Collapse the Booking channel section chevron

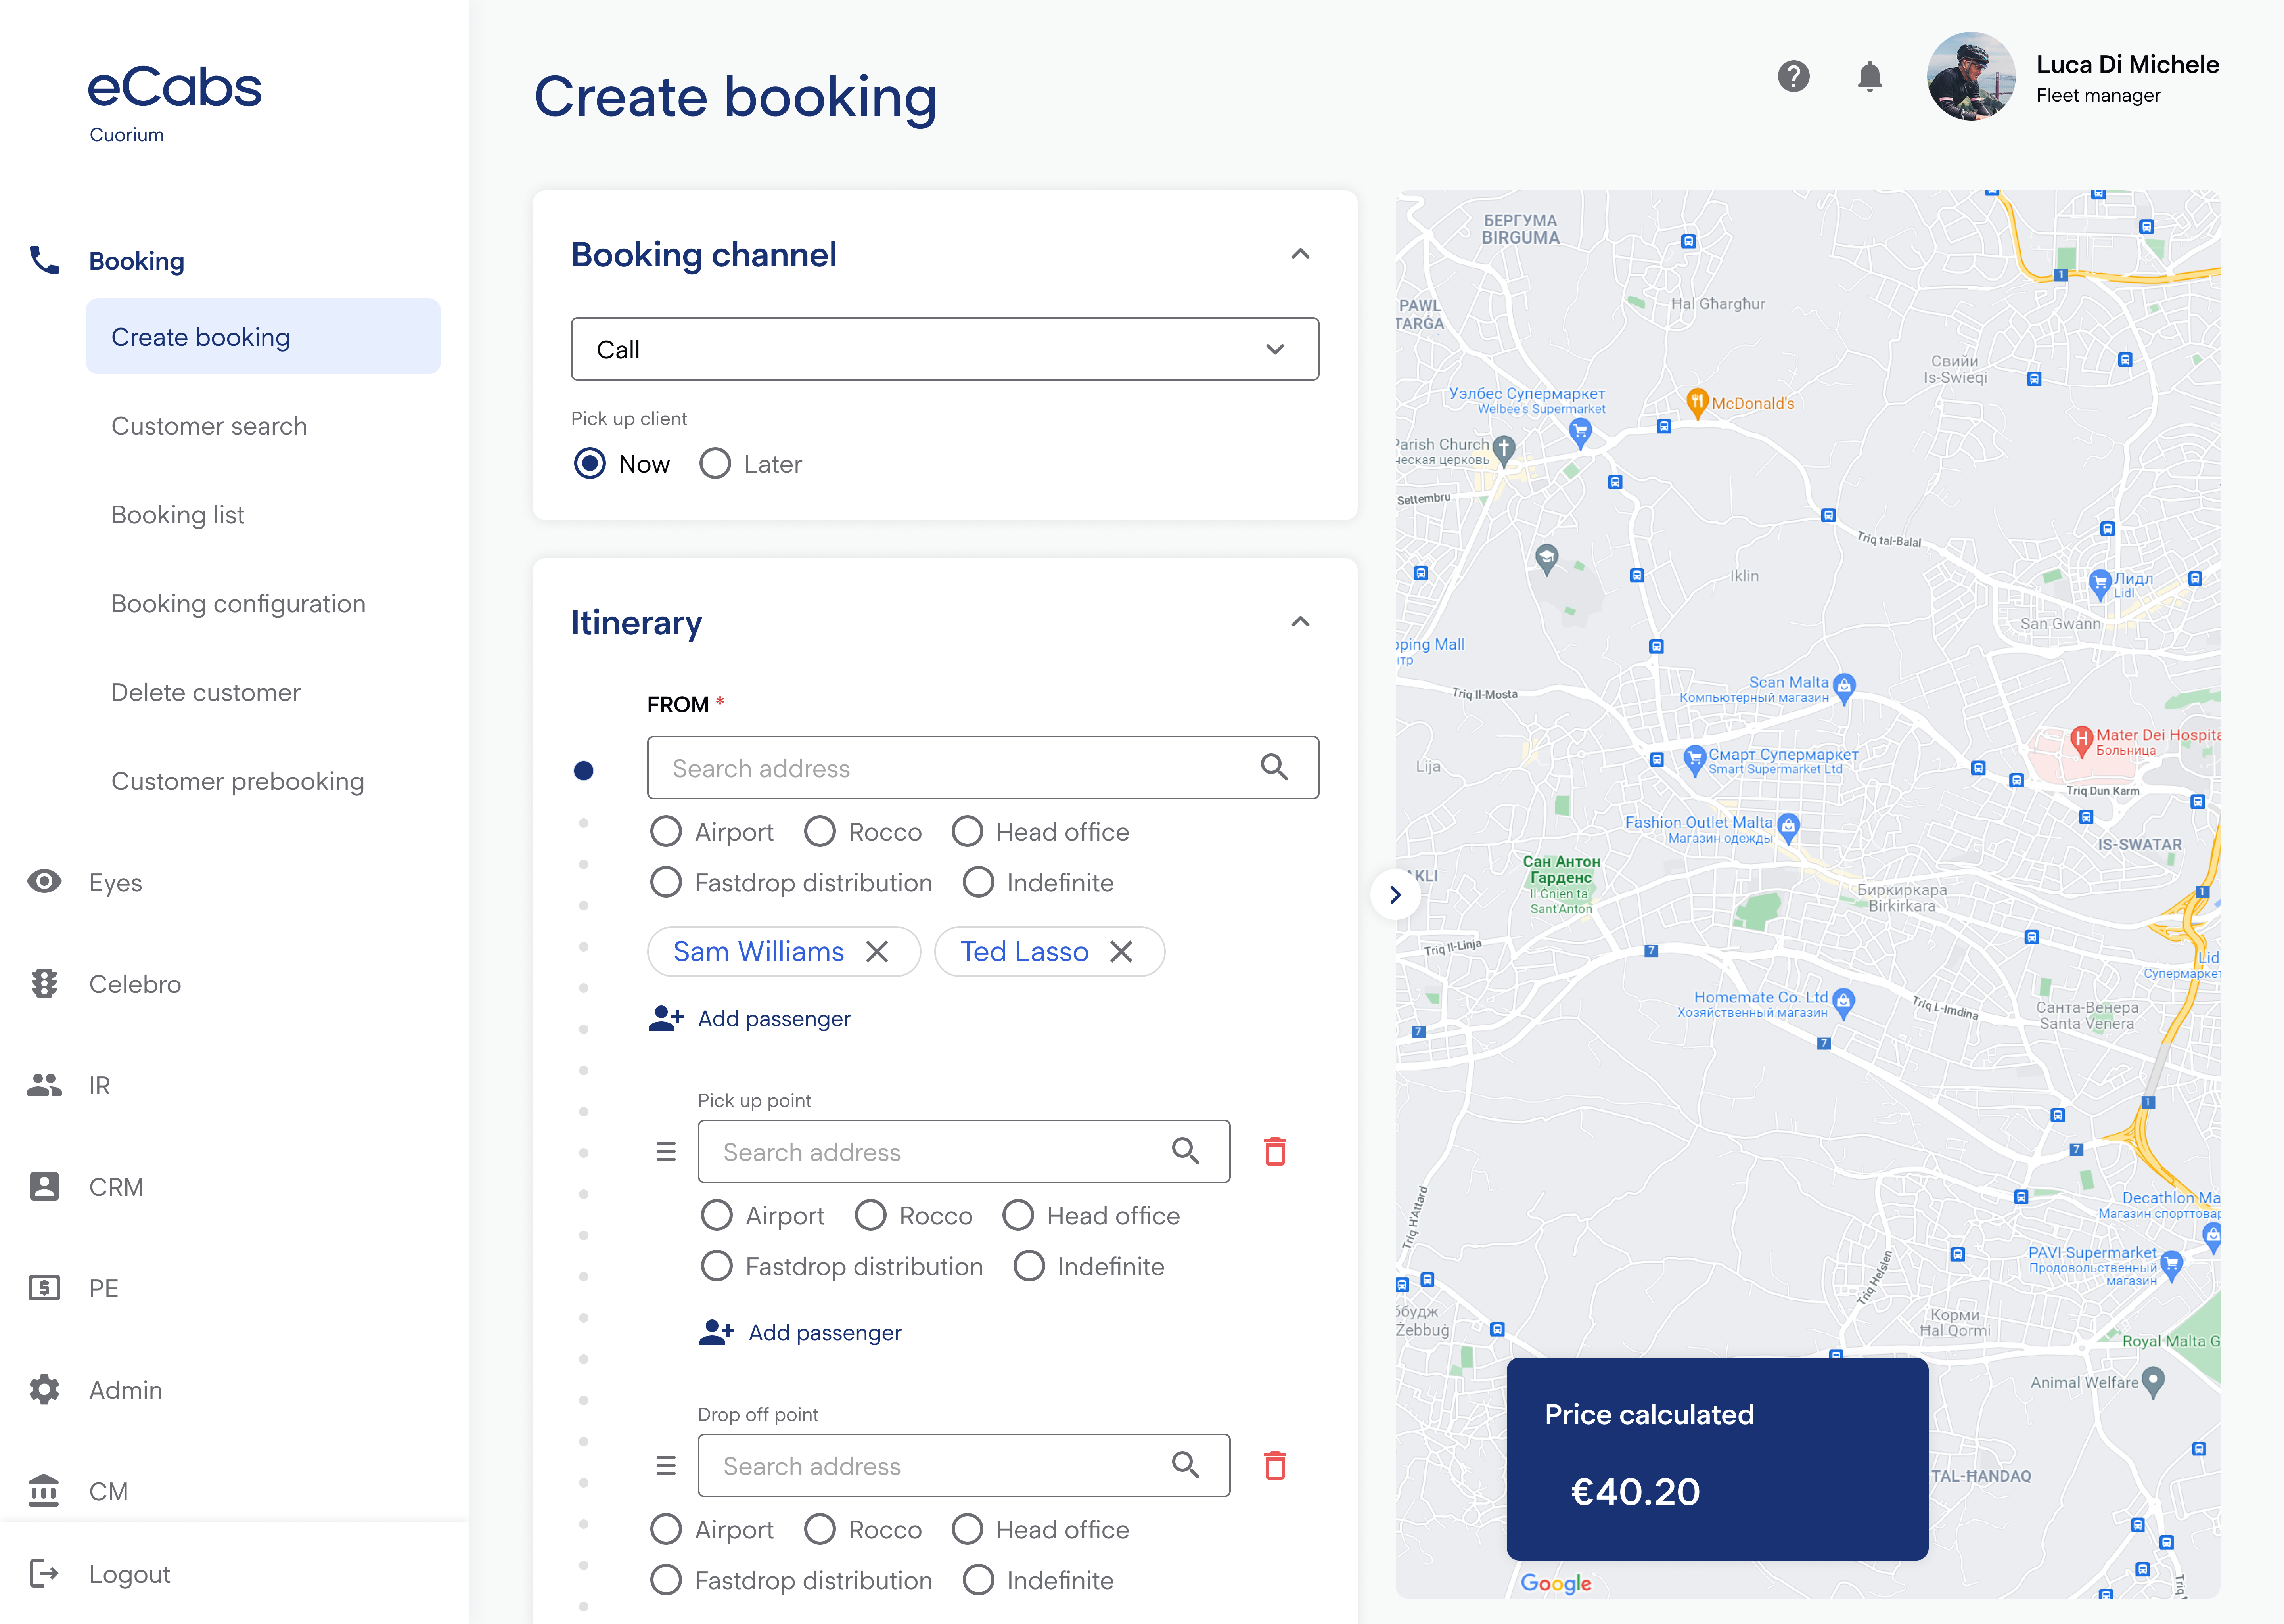point(1300,254)
